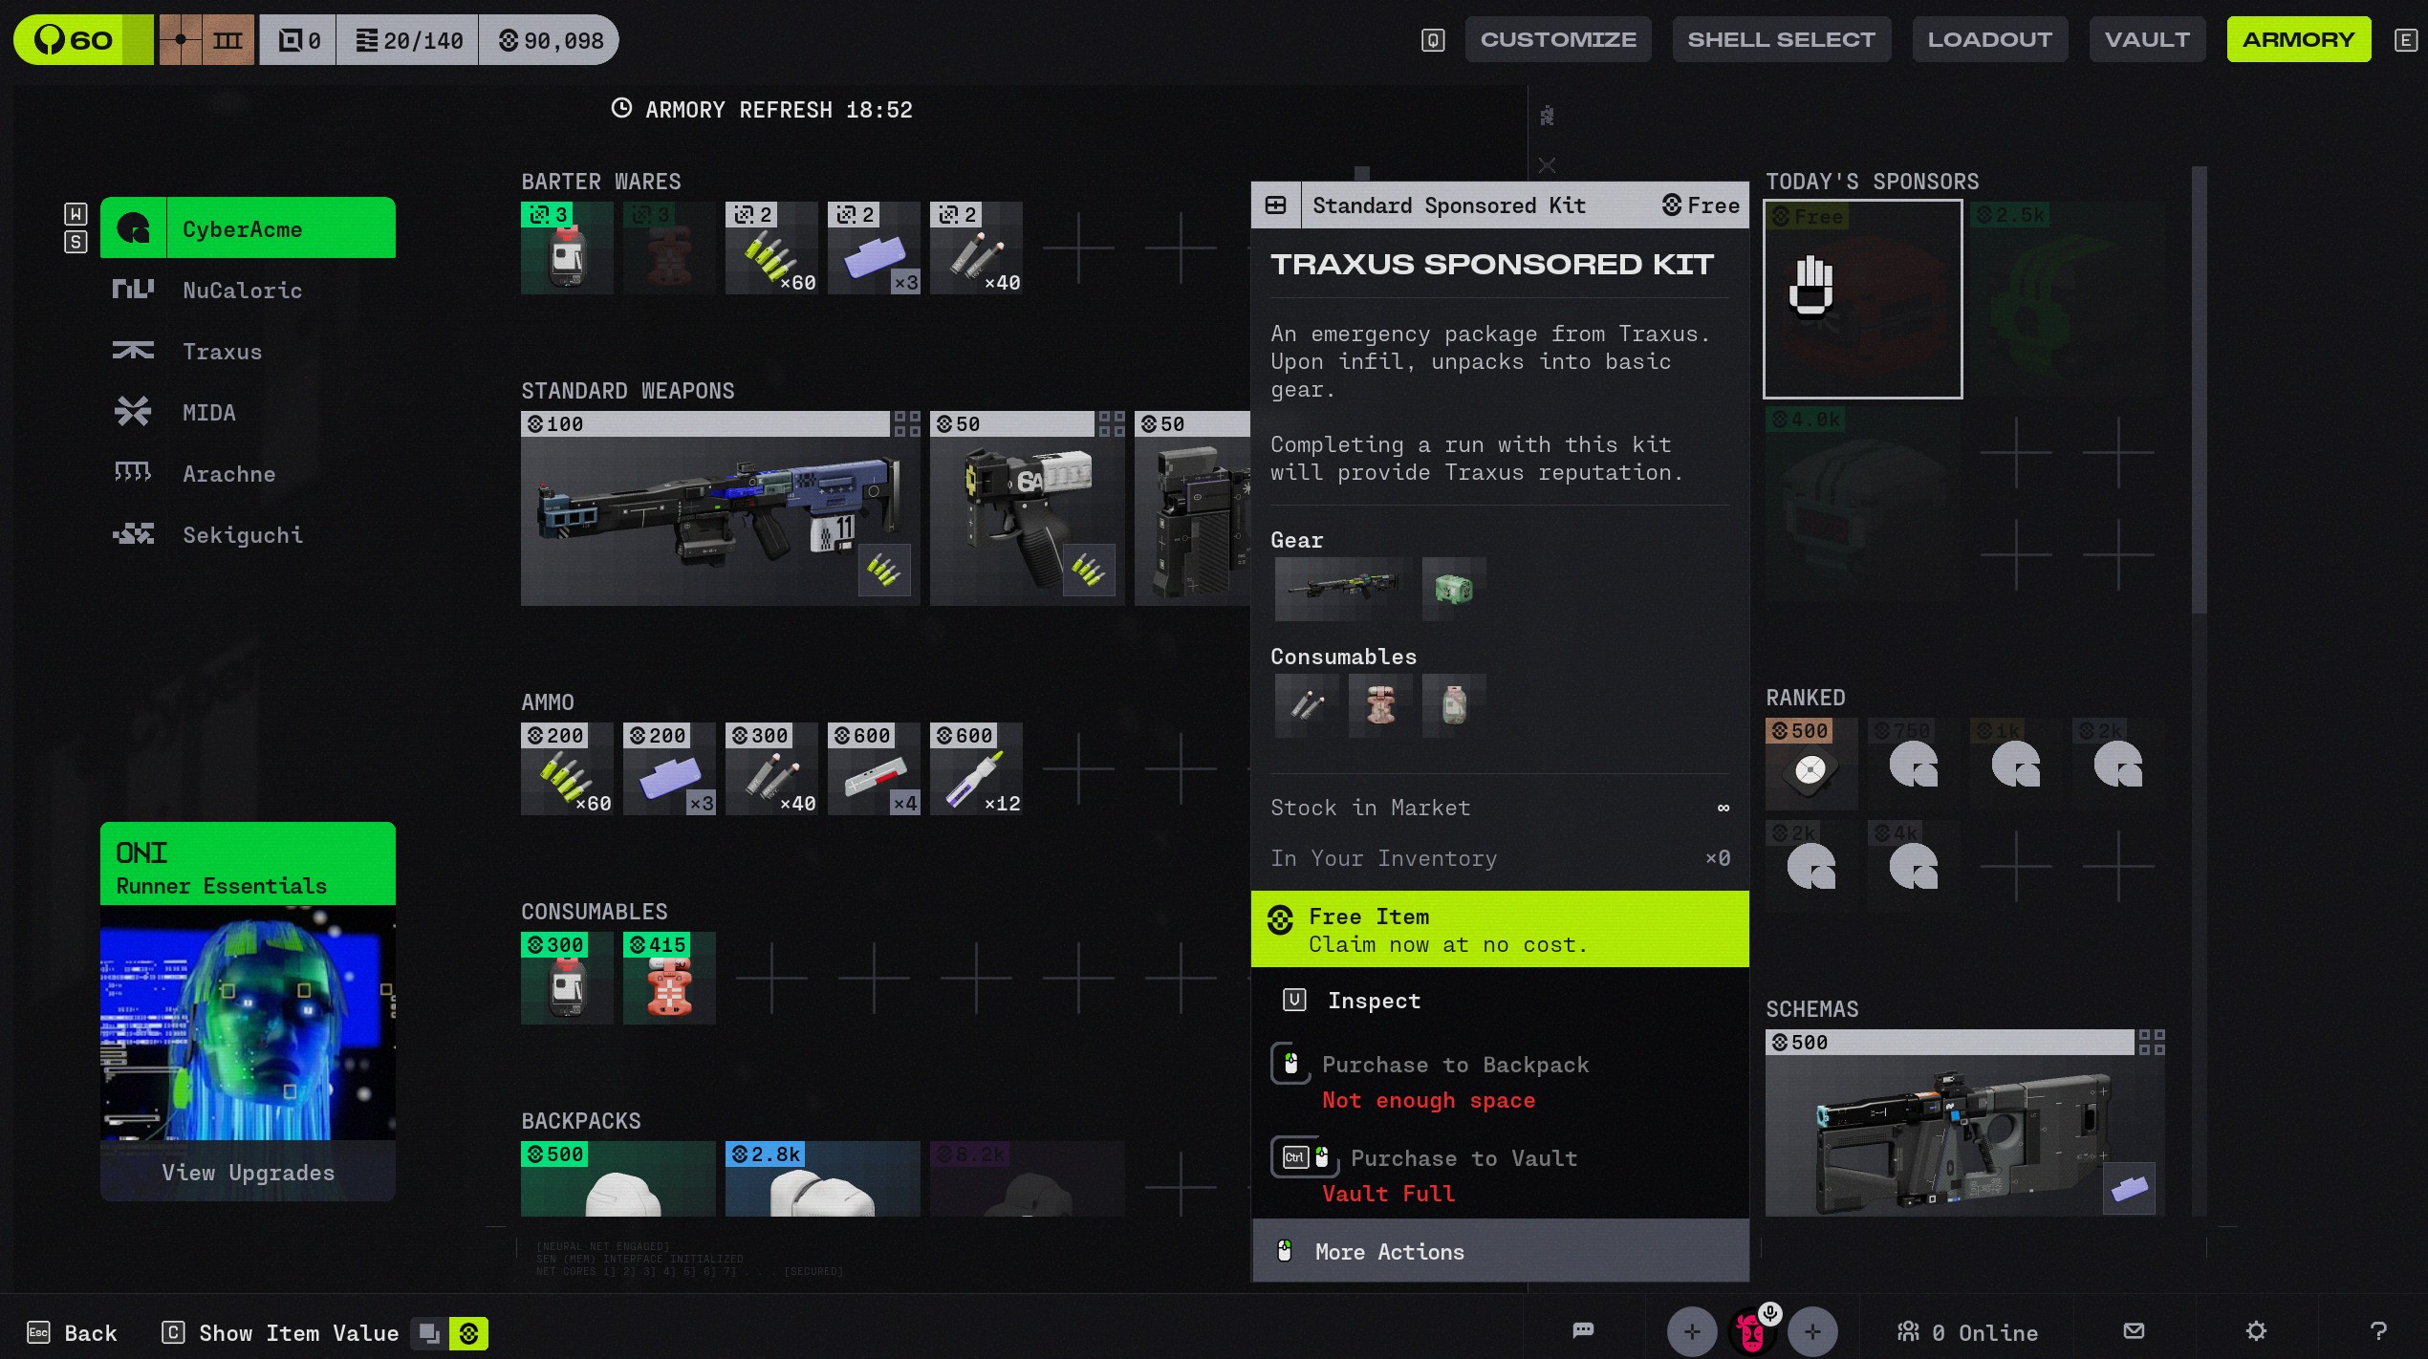This screenshot has height=1359, width=2428.
Task: Click the left add squad member plus
Action: point(1691,1331)
